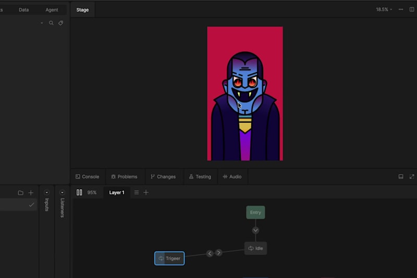The height and width of the screenshot is (278, 417).
Task: Pause the state machine playback
Action: tap(79, 192)
